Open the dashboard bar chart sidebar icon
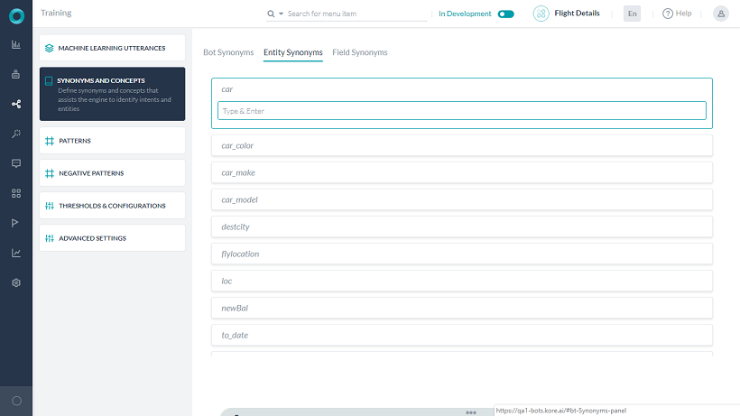This screenshot has width=740, height=416. pyautogui.click(x=16, y=44)
